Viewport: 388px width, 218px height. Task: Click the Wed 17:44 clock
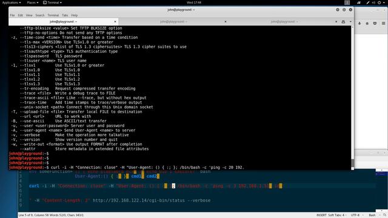194,2
